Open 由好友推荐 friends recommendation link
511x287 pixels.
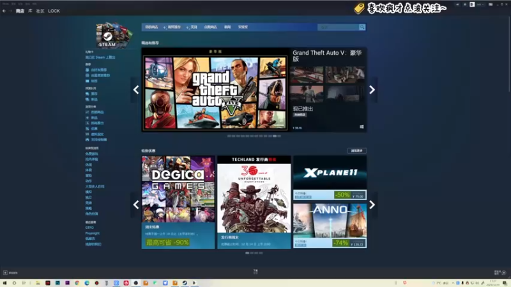click(99, 70)
